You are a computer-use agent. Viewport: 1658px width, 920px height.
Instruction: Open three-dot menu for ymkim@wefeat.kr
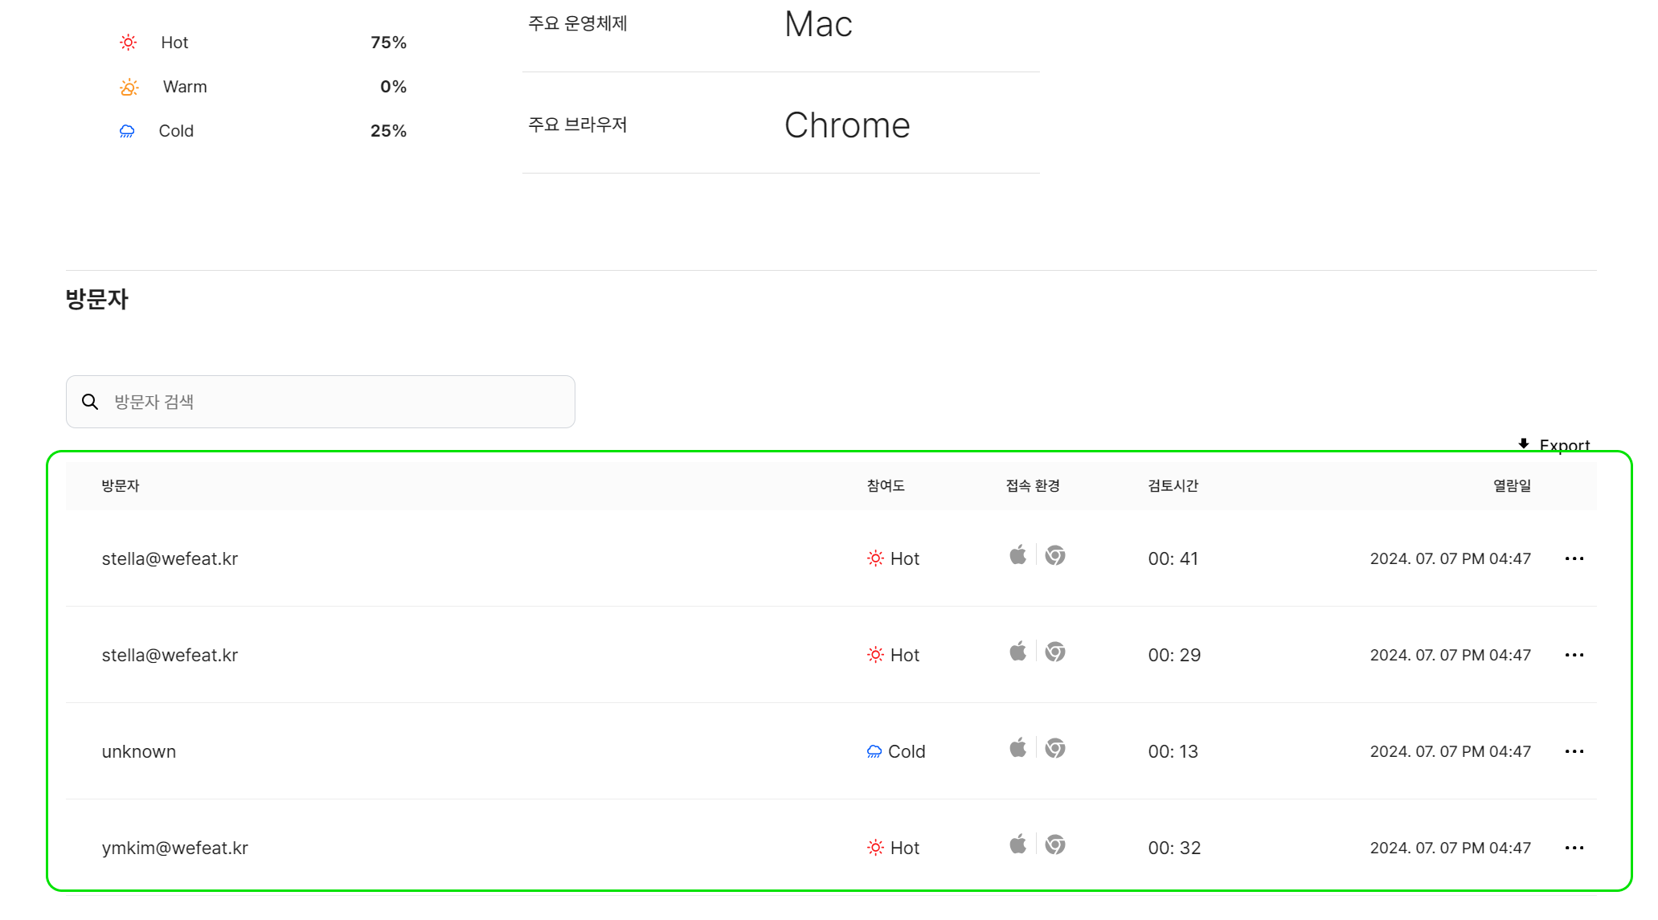[x=1574, y=848]
